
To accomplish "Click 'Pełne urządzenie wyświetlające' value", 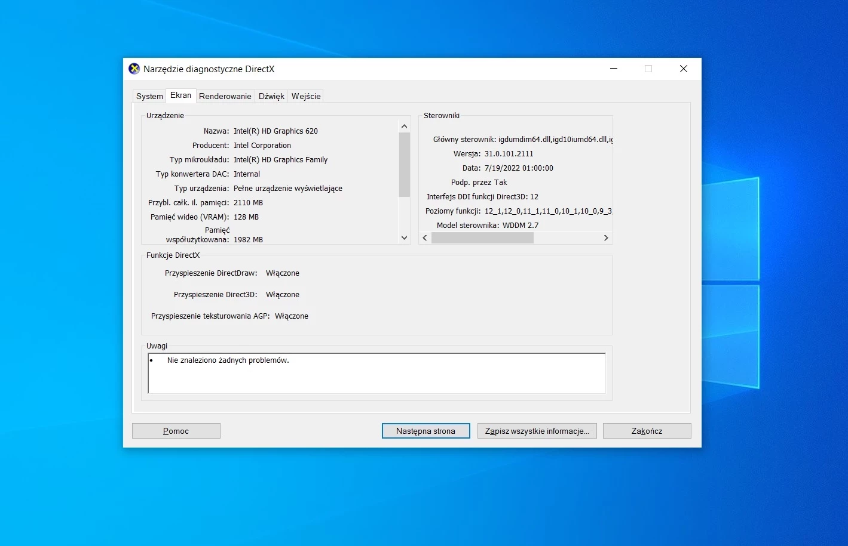I will (288, 188).
